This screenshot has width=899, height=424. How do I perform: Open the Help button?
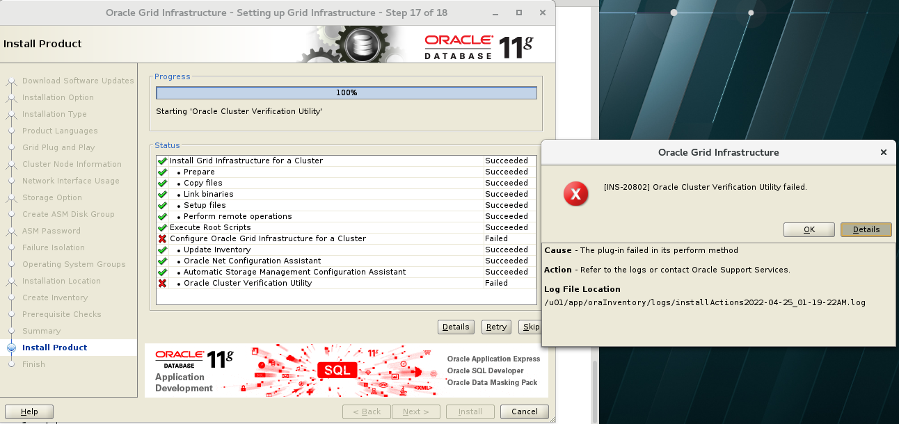coord(29,411)
